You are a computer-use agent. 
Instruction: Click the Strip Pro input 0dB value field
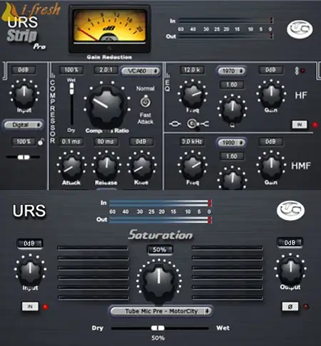(24, 70)
